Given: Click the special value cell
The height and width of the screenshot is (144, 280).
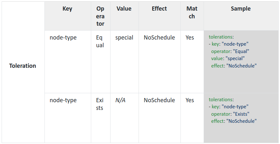Looking at the screenshot, I should tap(124, 38).
